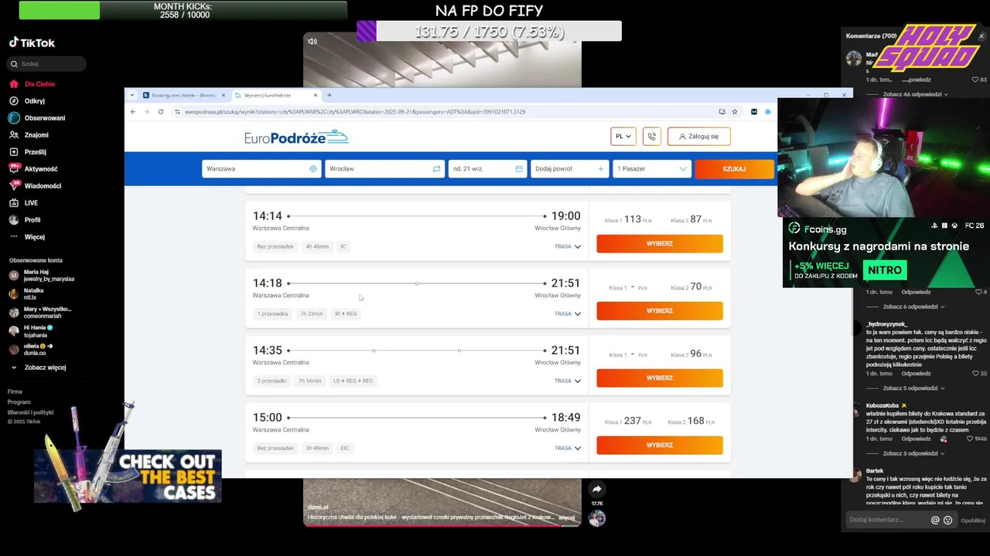Open the emoji picker in comment box
This screenshot has height=556, width=990.
948,520
